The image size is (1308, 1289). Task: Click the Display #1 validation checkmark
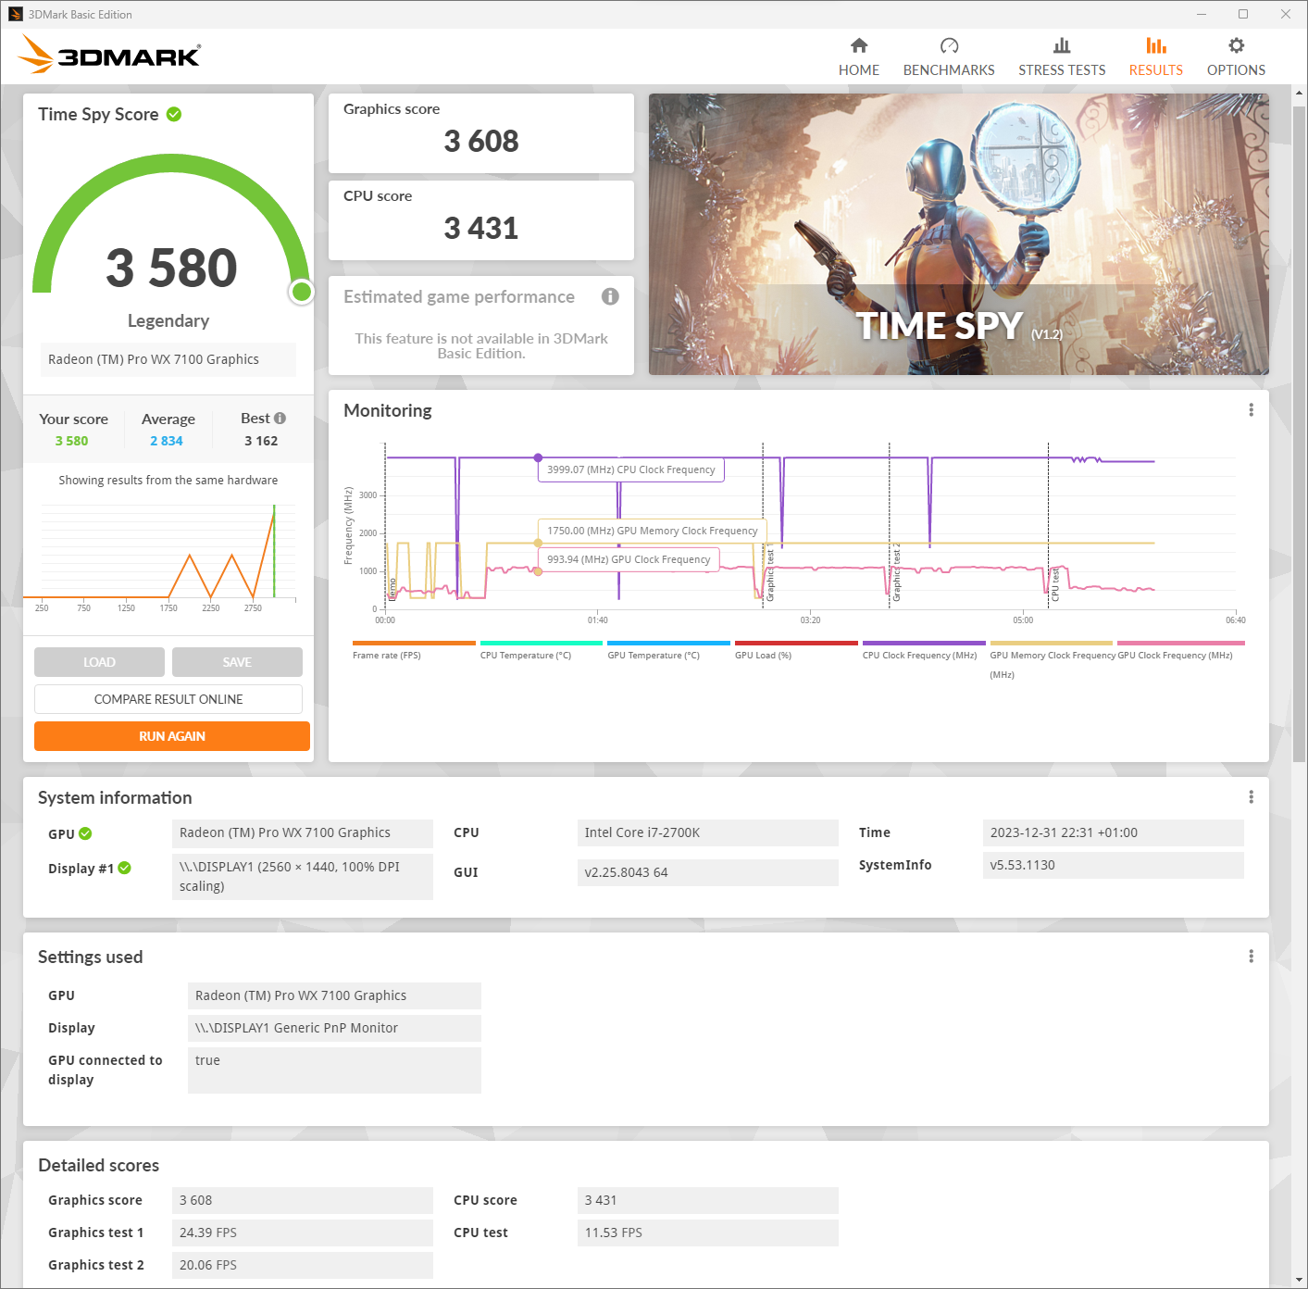pos(124,868)
